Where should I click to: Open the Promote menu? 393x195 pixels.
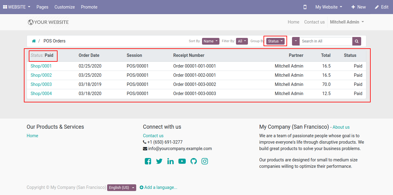coord(89,7)
